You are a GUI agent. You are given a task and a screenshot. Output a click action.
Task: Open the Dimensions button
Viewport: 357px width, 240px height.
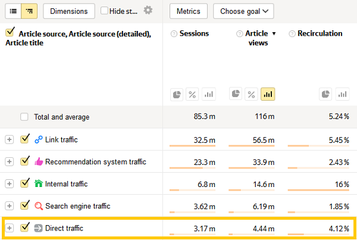point(69,11)
